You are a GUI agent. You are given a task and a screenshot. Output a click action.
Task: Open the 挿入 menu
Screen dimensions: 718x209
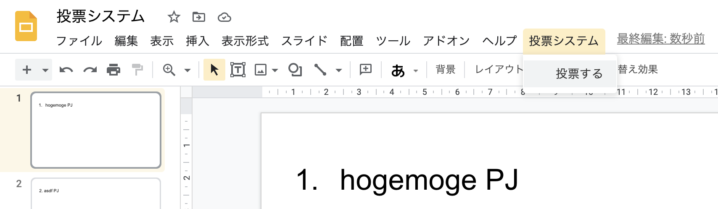198,41
